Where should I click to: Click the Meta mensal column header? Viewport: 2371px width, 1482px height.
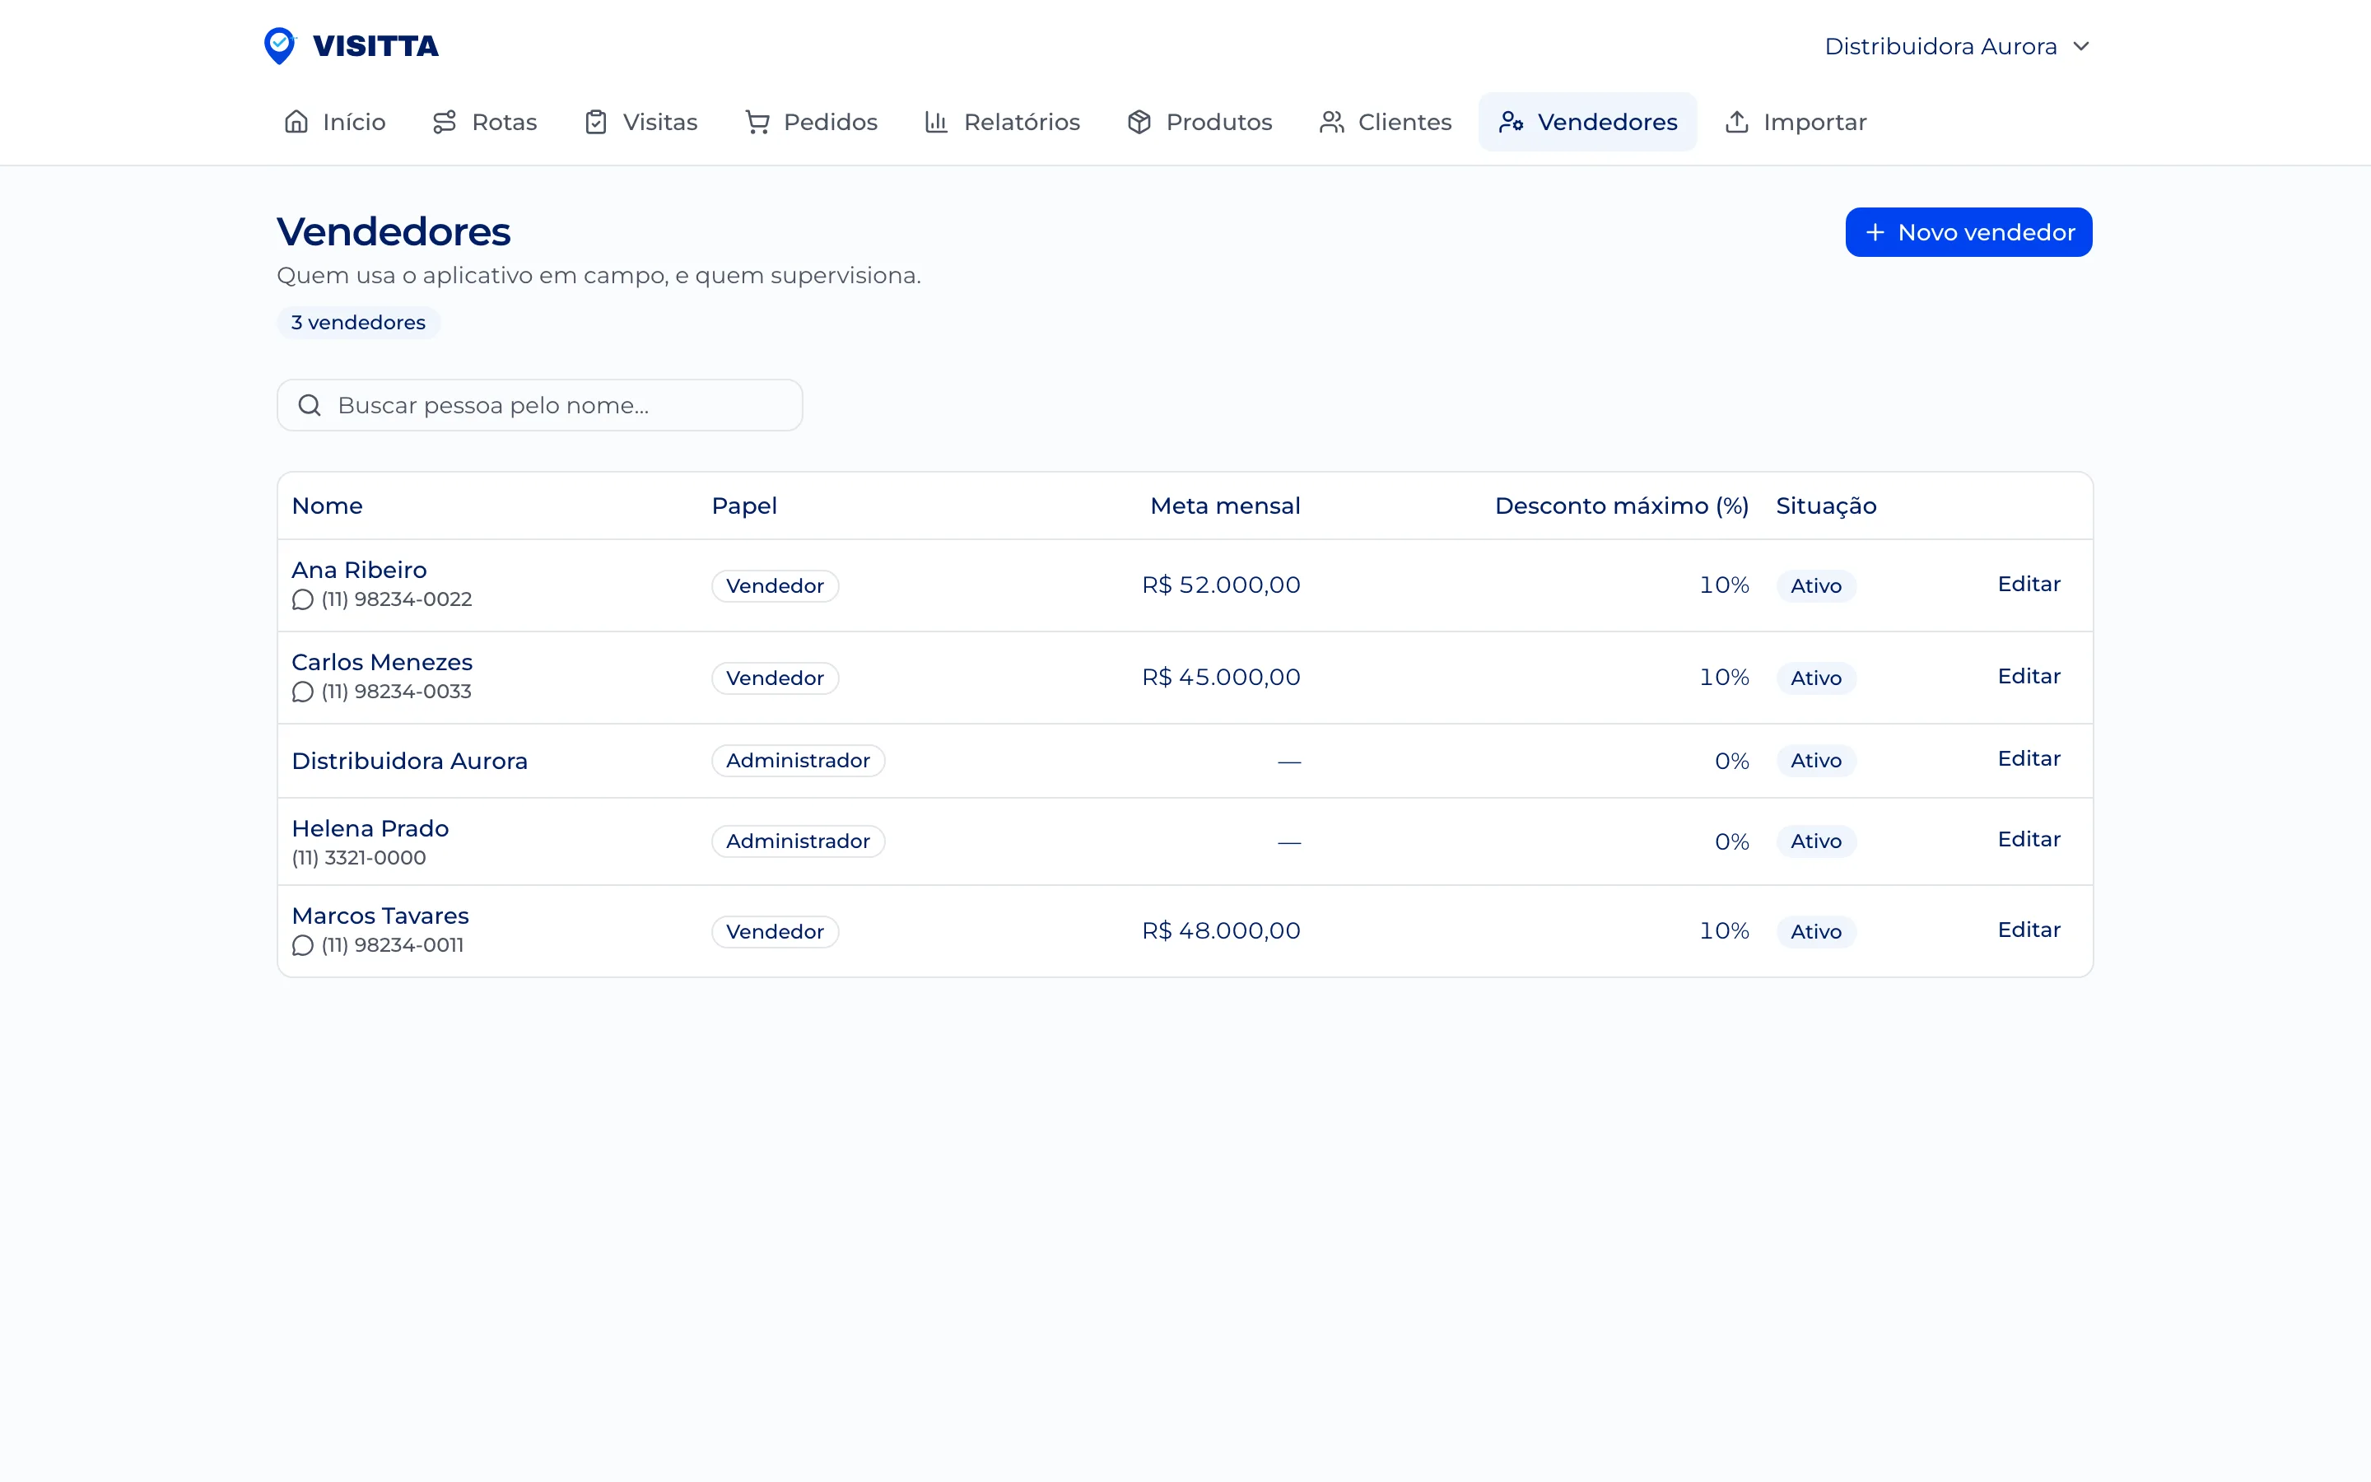tap(1225, 506)
